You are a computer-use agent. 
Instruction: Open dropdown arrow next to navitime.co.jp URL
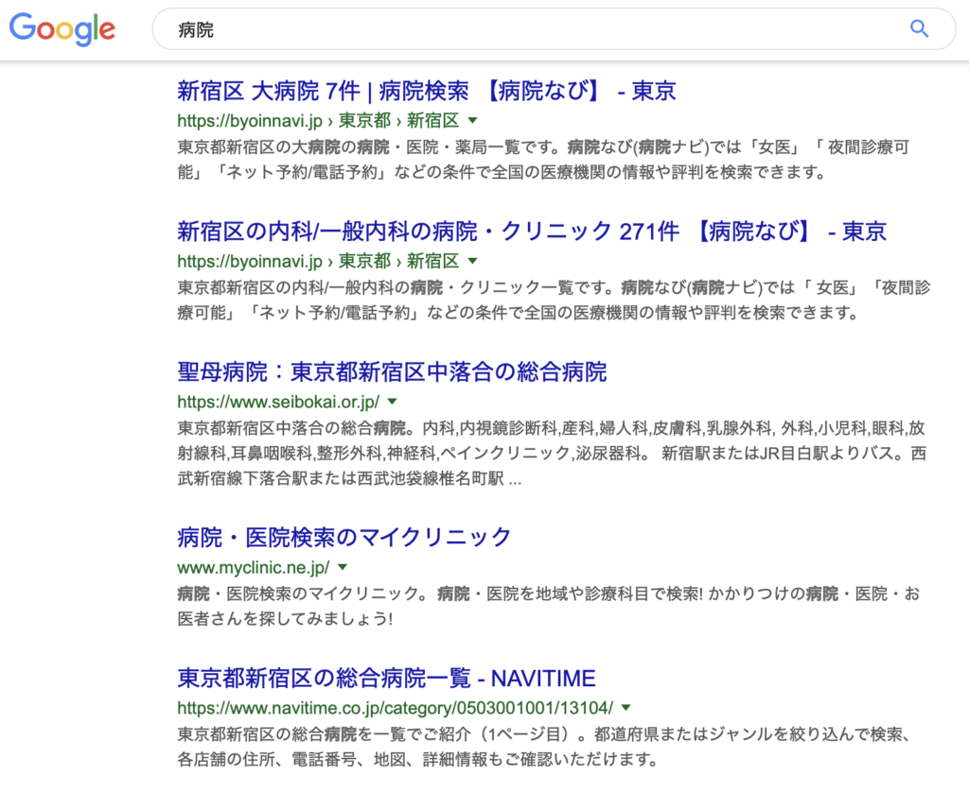point(626,707)
